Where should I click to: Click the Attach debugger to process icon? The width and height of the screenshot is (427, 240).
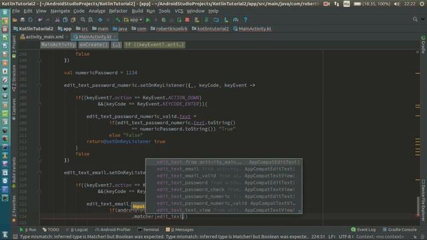tap(179, 20)
